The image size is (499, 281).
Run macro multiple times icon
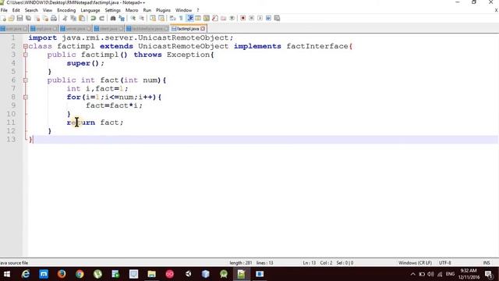tap(268, 18)
